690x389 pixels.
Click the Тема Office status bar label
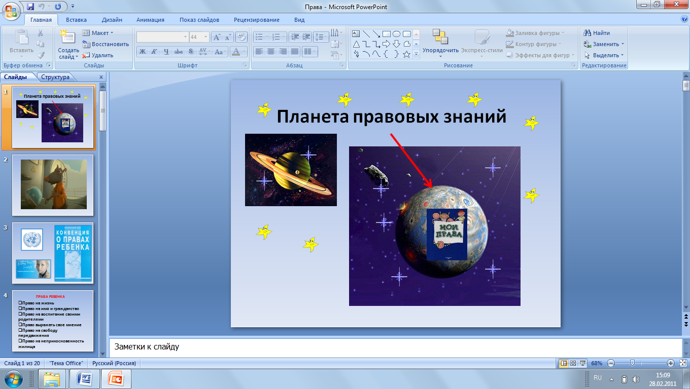pos(66,363)
